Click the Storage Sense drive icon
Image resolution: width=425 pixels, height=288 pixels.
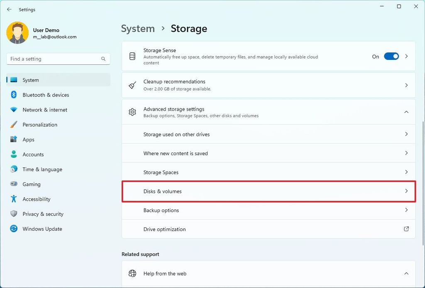pyautogui.click(x=132, y=57)
